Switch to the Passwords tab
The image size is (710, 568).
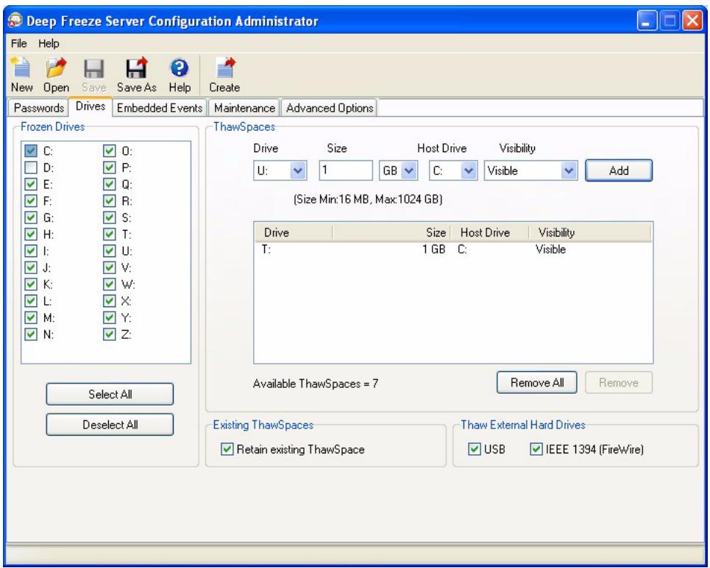pos(38,108)
